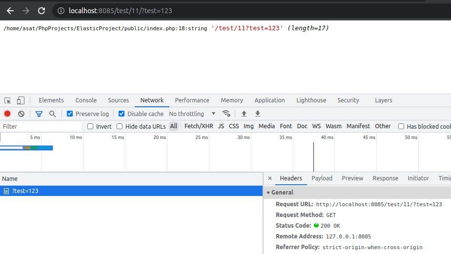The height and width of the screenshot is (254, 451).
Task: Open the Sources tab
Action: pyautogui.click(x=119, y=100)
